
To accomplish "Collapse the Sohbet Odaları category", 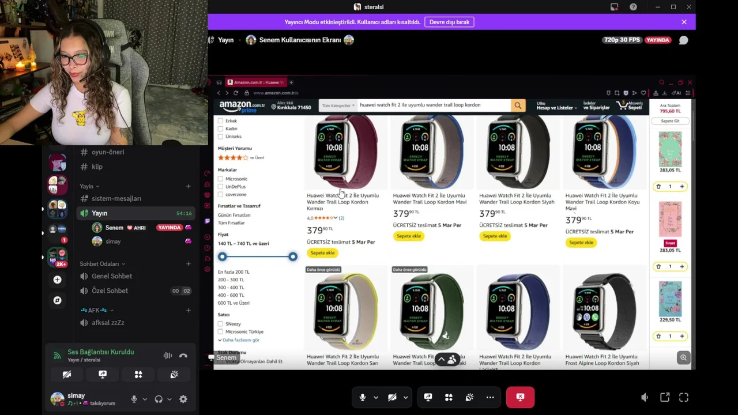I will pyautogui.click(x=102, y=264).
